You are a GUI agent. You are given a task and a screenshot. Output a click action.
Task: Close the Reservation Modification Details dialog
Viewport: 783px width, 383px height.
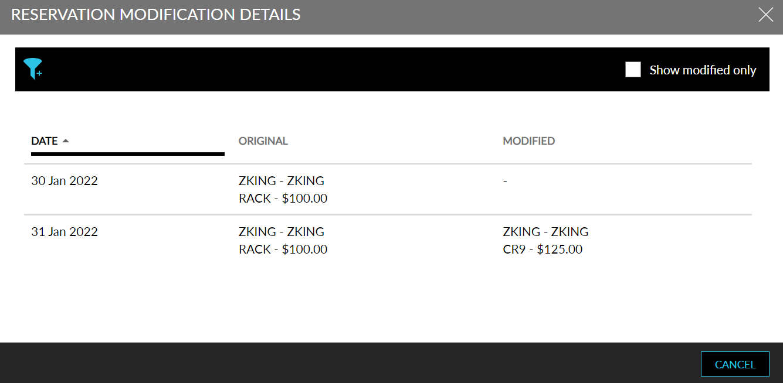click(765, 15)
